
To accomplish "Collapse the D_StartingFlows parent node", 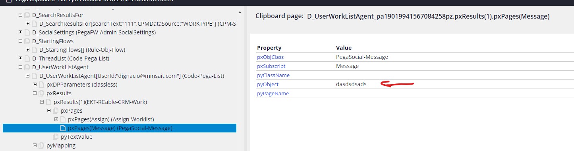I will pos(21,41).
